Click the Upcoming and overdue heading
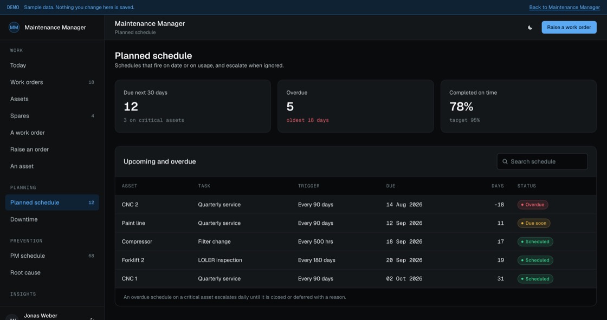607x320 pixels. coord(159,162)
